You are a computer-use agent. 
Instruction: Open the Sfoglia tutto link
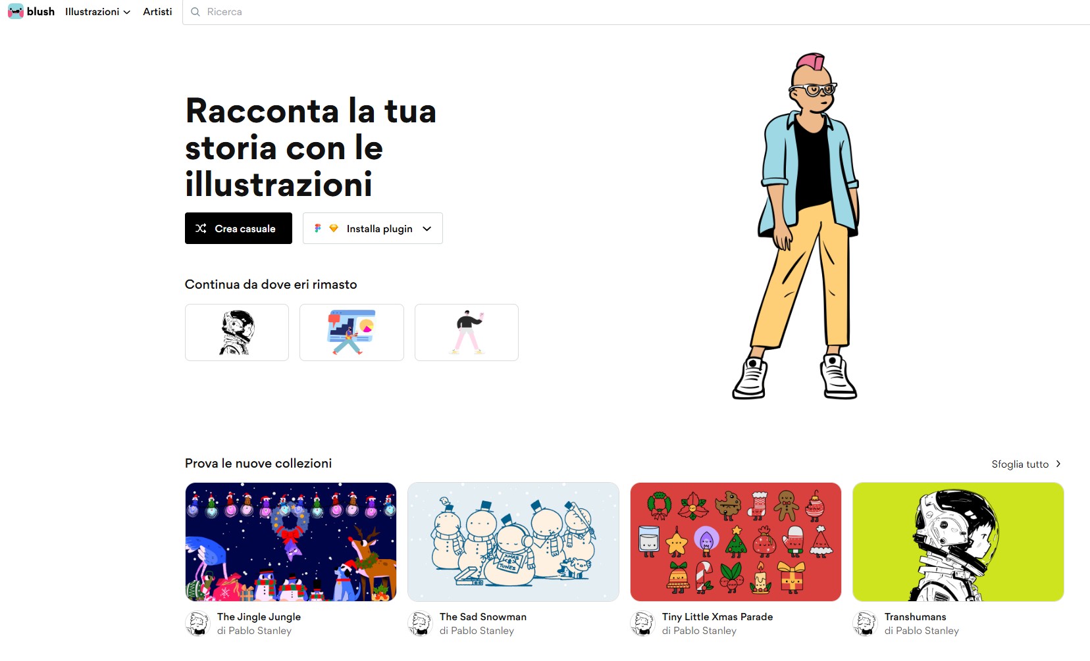pos(1026,464)
